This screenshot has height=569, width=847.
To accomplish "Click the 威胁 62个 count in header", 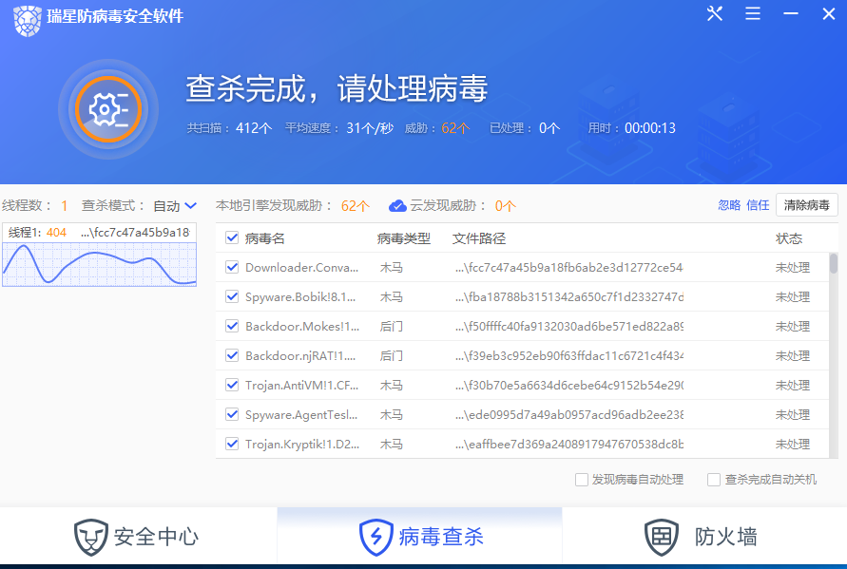I will click(x=437, y=128).
